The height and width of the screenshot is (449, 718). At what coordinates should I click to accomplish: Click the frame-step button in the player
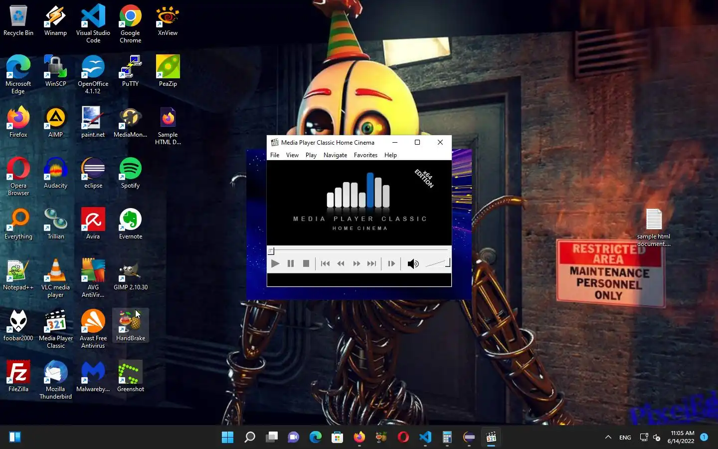(391, 263)
